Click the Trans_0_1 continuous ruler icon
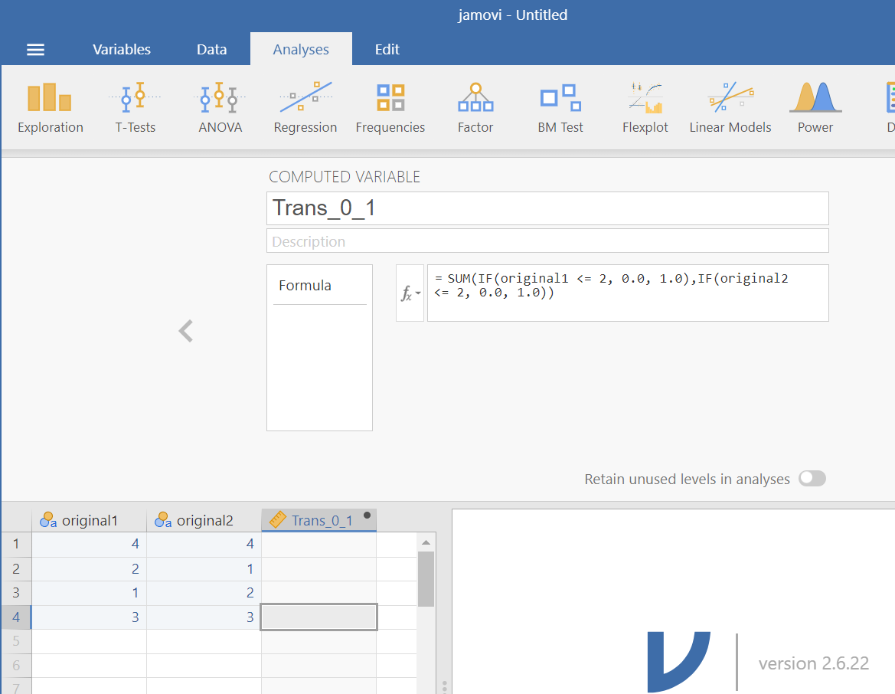895x694 pixels. 277,520
